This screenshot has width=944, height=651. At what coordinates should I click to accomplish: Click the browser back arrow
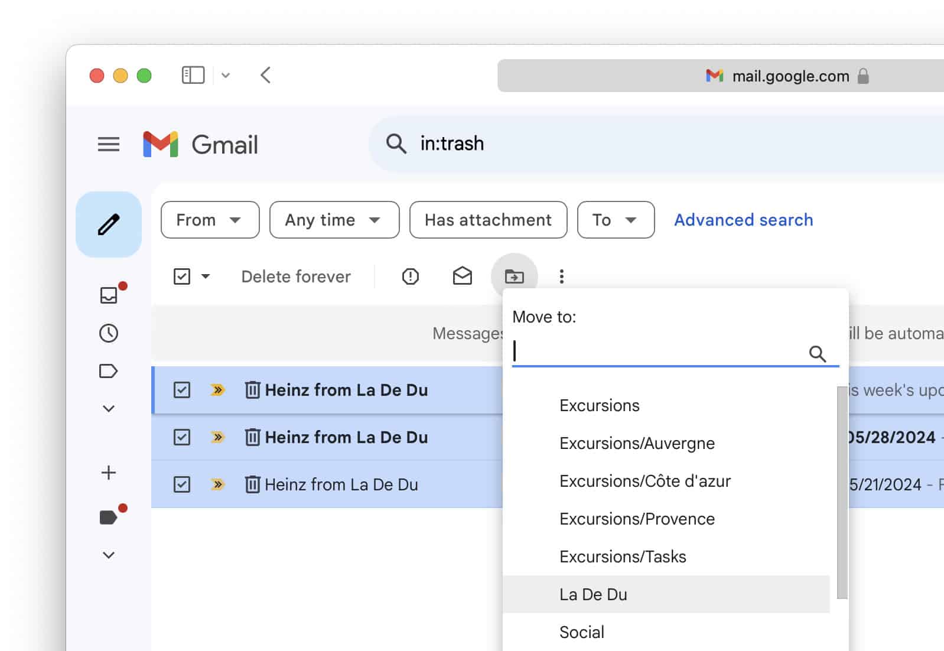coord(265,75)
